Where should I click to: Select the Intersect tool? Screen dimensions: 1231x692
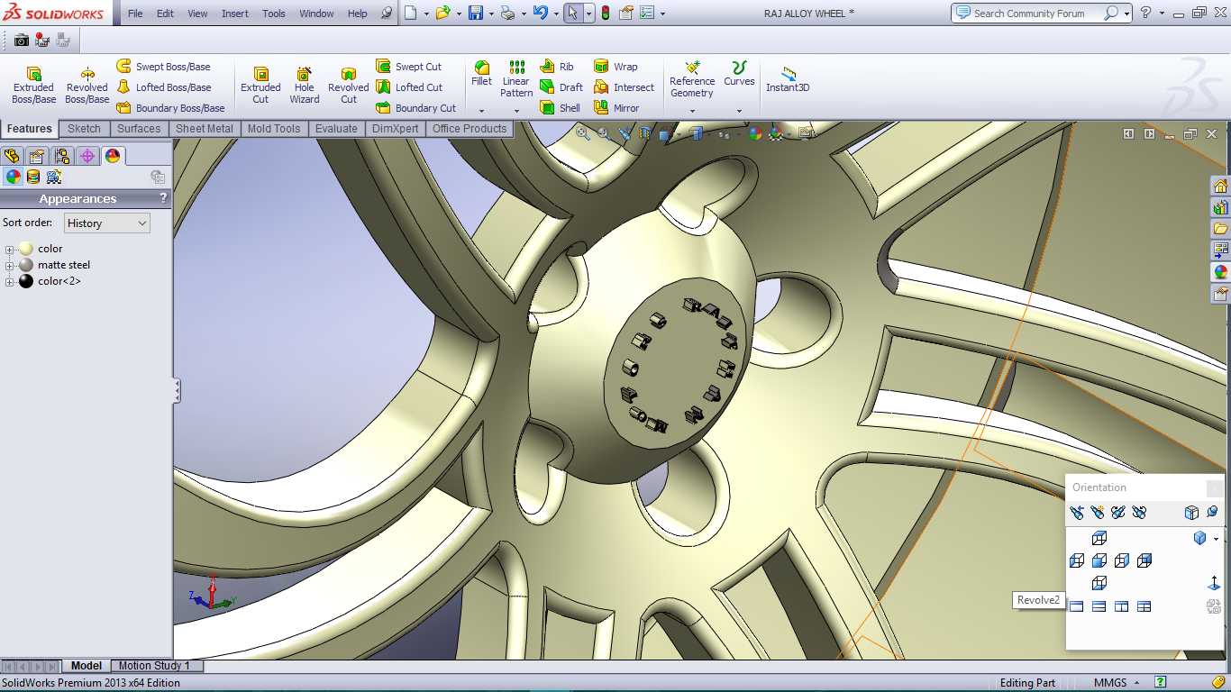(x=624, y=87)
